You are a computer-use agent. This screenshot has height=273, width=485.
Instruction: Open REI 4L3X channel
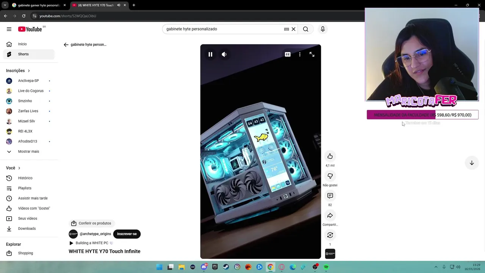29,131
